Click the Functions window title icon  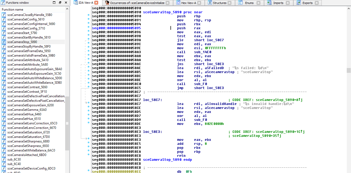point(3,3)
